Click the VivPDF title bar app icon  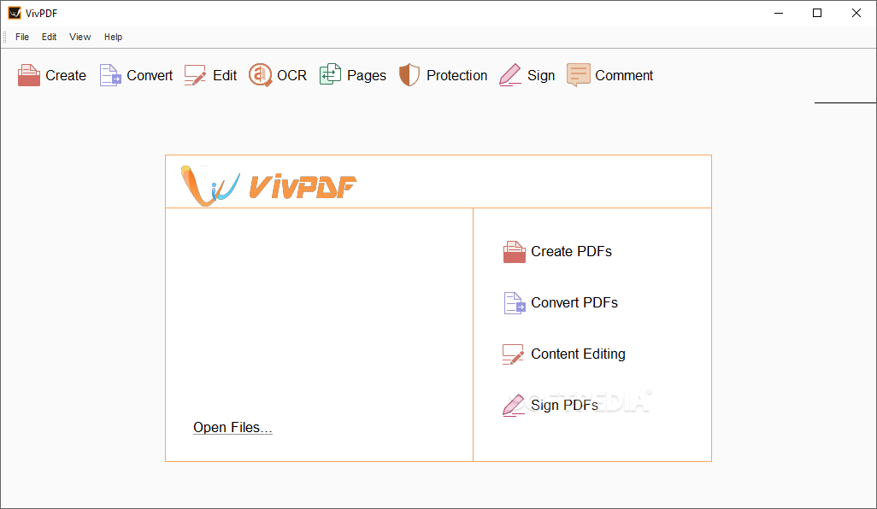[15, 13]
